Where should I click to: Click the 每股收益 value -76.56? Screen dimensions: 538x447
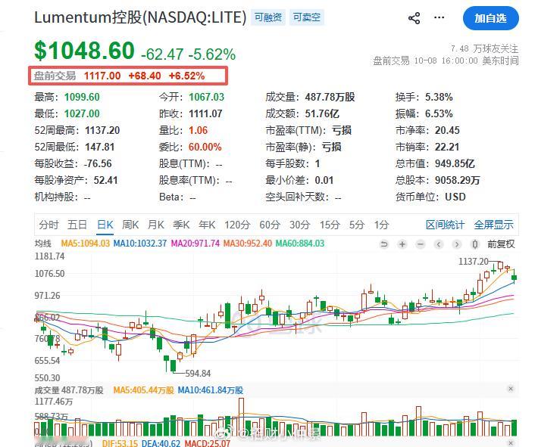[98, 163]
